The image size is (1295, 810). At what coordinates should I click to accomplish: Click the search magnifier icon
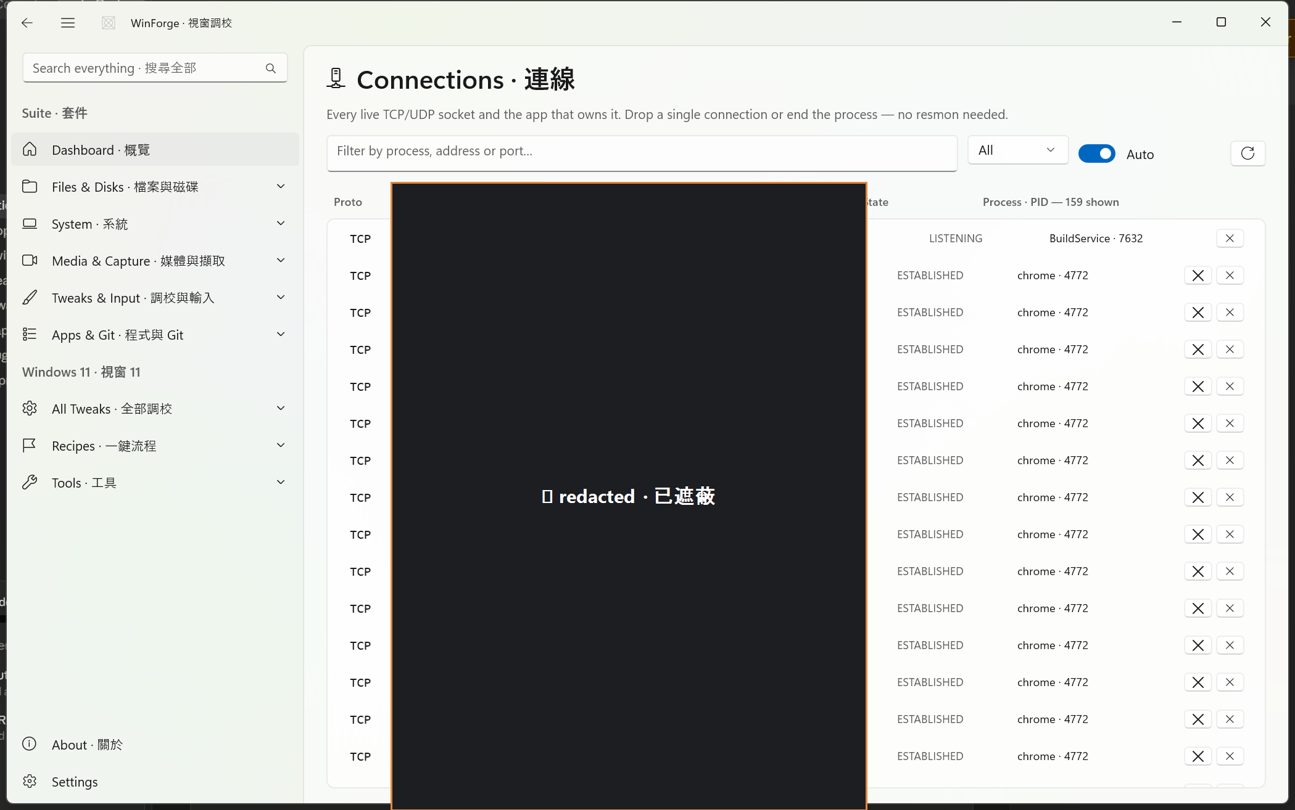271,68
